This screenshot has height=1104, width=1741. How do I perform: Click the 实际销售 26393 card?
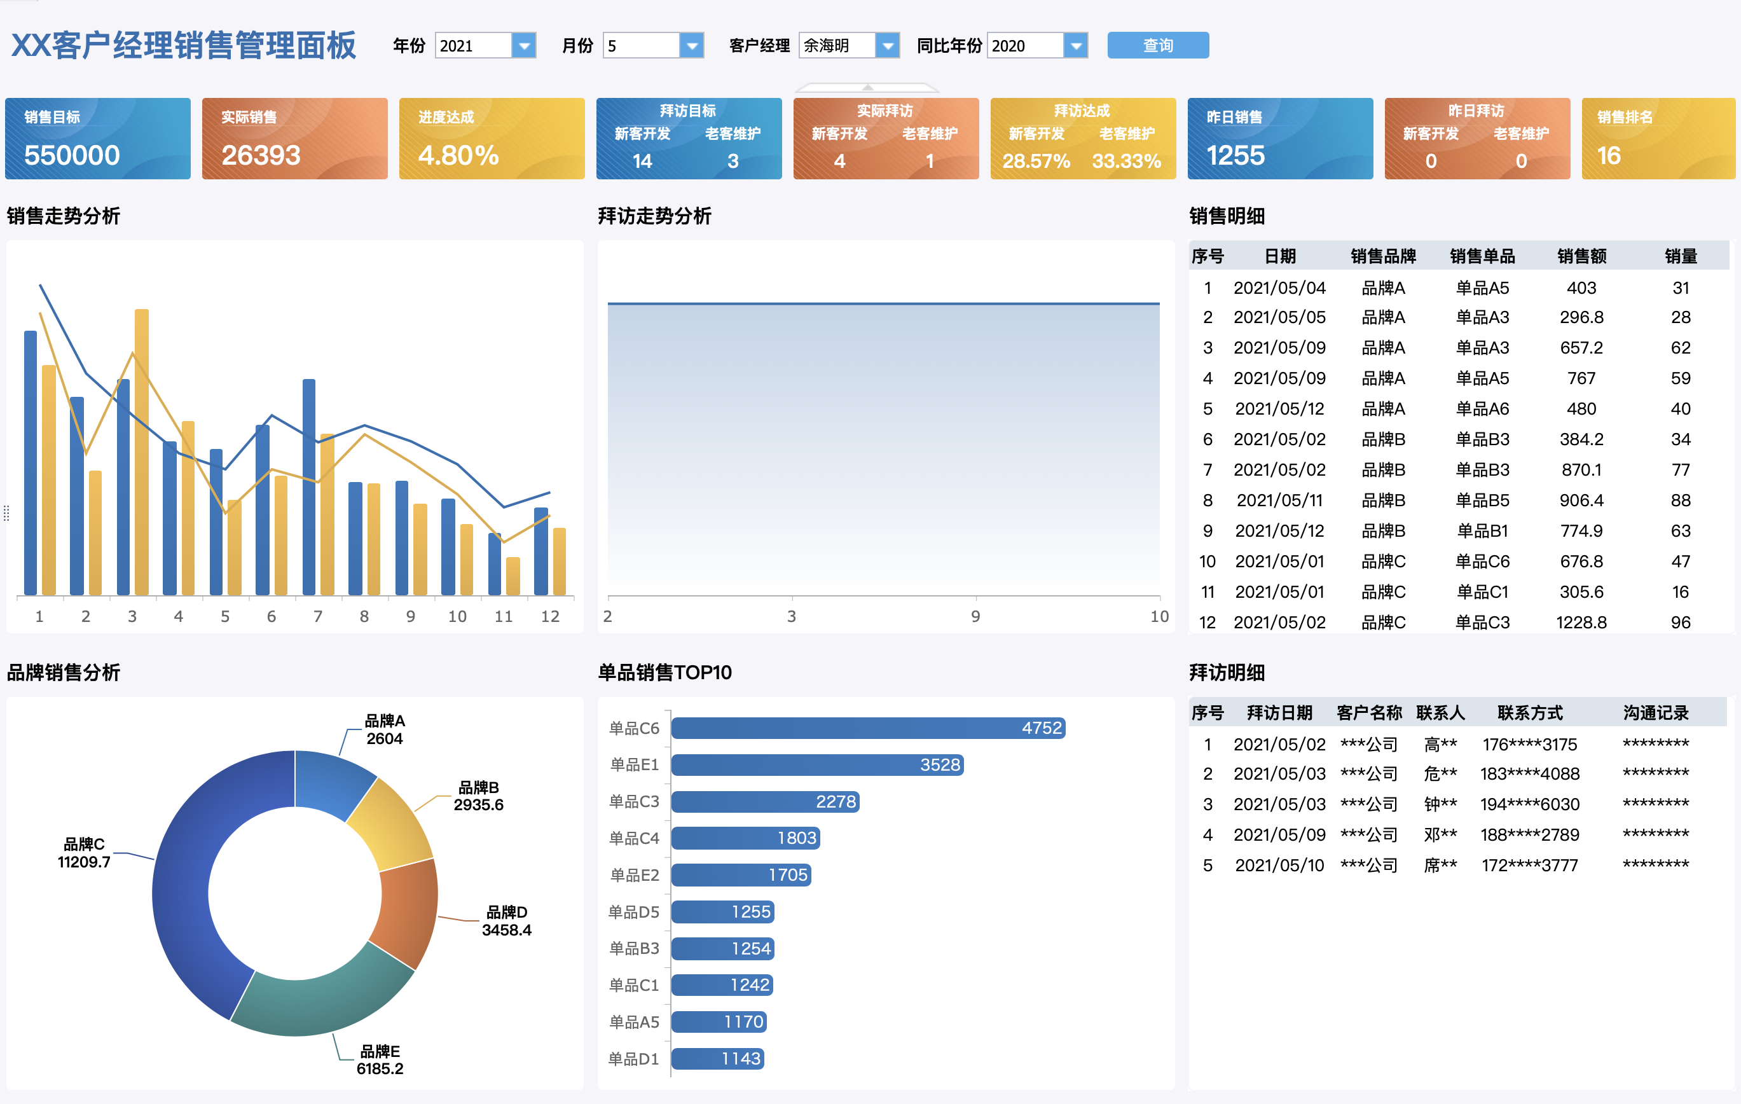[294, 138]
